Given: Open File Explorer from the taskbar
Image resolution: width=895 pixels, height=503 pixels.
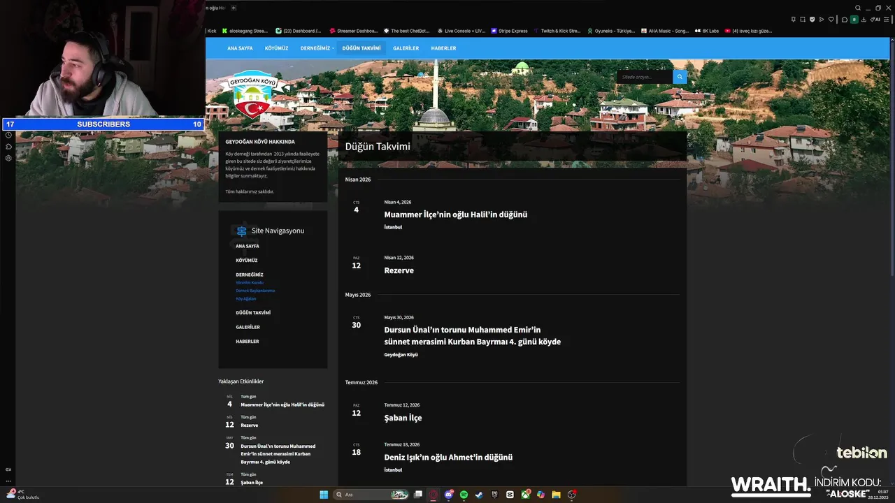Looking at the screenshot, I should [556, 495].
